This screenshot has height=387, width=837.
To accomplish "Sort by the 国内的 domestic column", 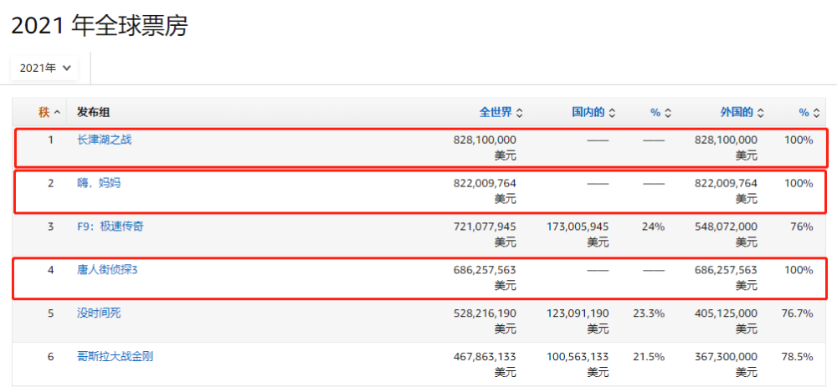I will 593,113.
